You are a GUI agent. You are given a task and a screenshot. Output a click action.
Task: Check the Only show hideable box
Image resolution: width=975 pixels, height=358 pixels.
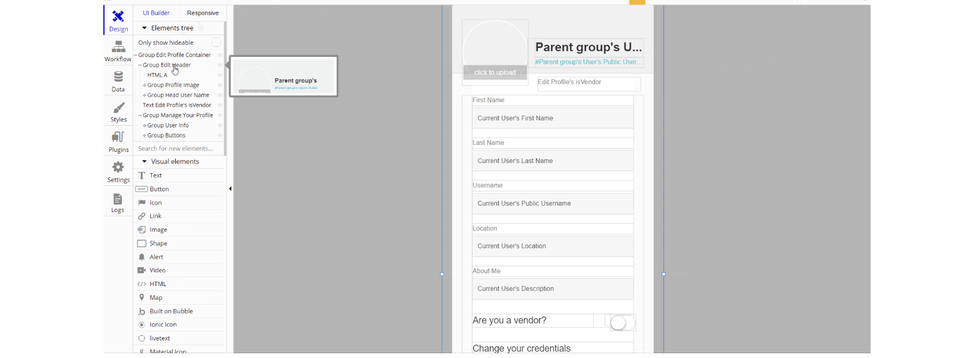(x=216, y=43)
